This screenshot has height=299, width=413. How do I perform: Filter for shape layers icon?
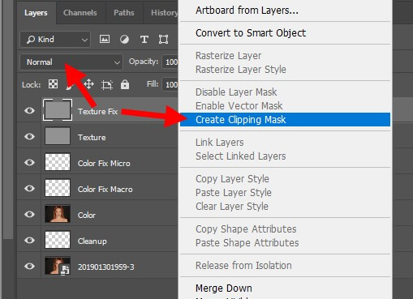point(163,40)
